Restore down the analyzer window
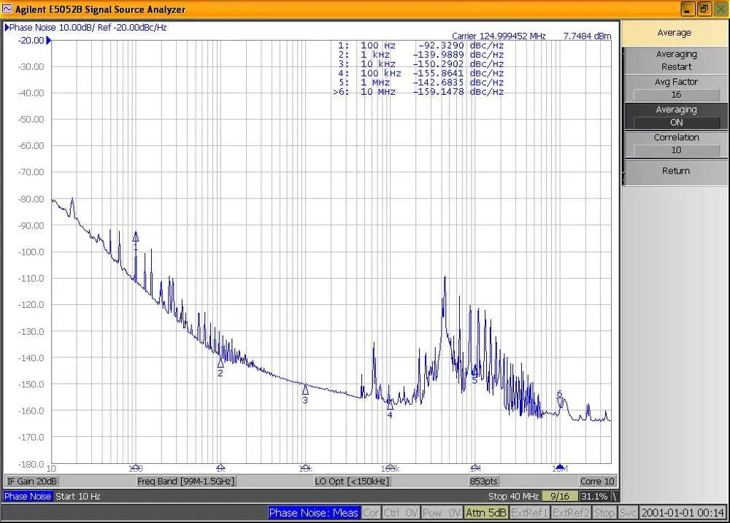 point(704,9)
